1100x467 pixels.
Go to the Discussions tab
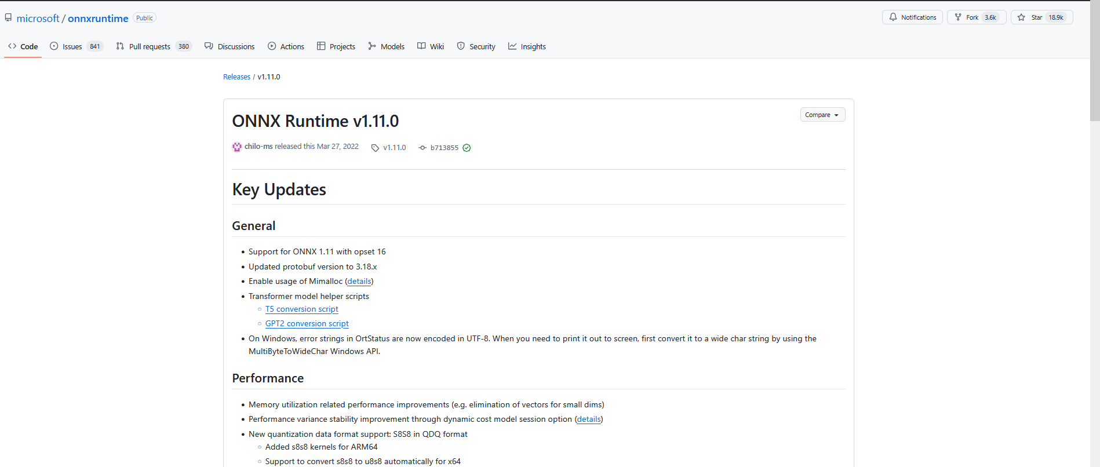point(230,46)
